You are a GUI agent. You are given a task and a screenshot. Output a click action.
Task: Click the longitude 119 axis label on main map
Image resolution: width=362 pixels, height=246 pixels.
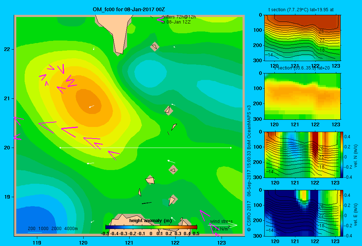tap(37, 242)
